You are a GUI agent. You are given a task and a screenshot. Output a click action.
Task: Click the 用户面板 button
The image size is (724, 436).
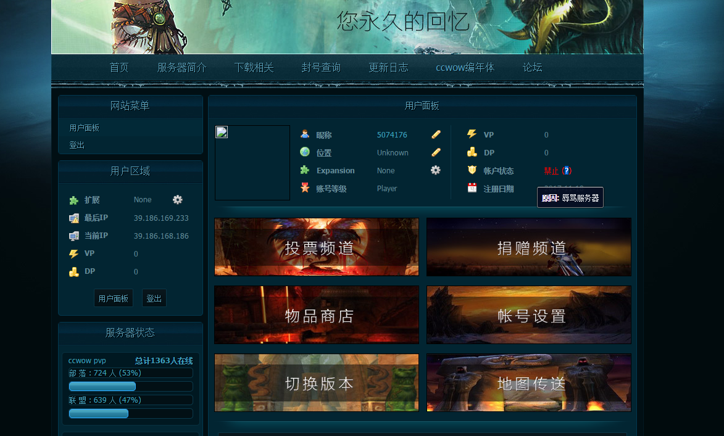113,298
